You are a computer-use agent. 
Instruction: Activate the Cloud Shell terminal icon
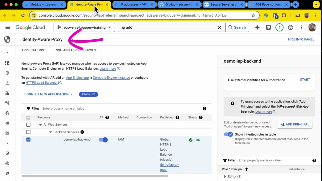tap(268, 27)
